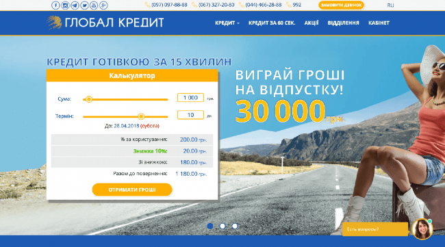
Task: Click the Виграй гроші на відпустку banner heading
Action: pyautogui.click(x=290, y=83)
